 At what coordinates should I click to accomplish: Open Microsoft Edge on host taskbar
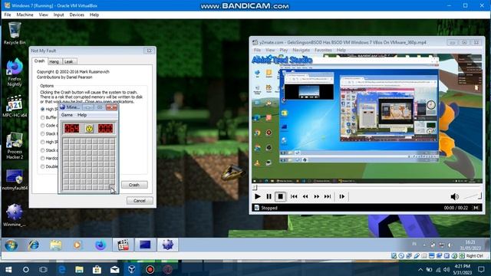tap(61, 269)
